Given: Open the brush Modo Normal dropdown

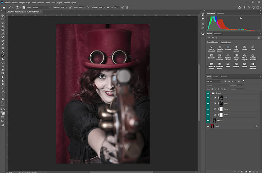Looking at the screenshot, I should click(41, 8).
